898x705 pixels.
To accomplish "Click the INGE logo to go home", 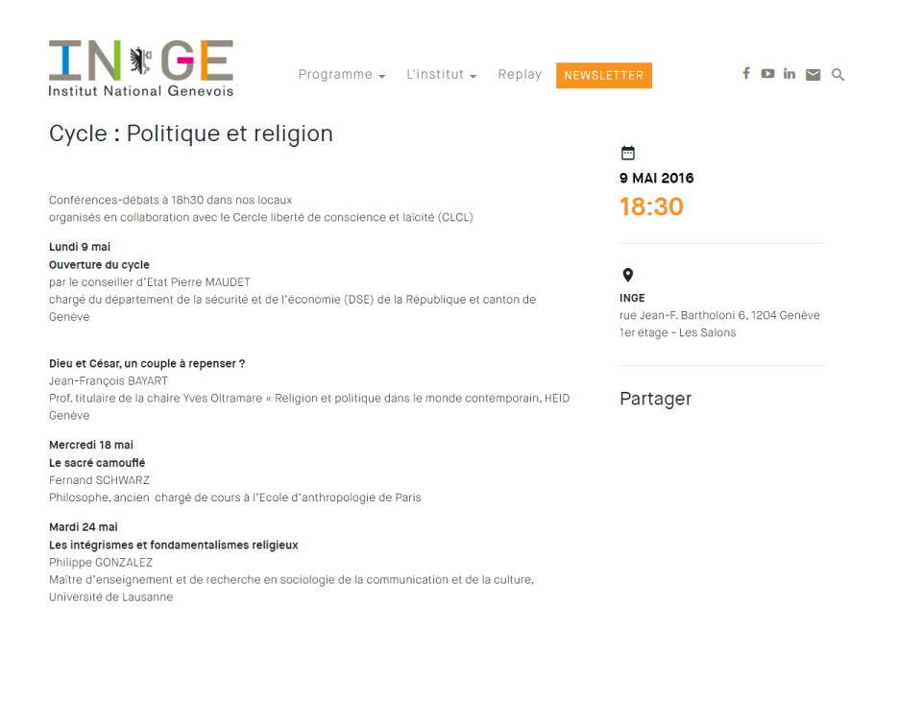I will coord(141,68).
